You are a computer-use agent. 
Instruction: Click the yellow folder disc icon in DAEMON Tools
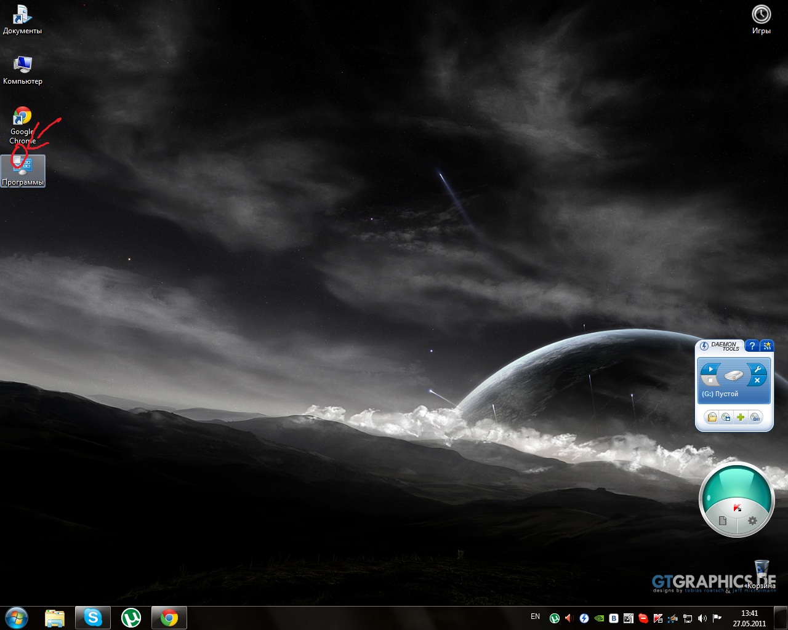pos(712,417)
